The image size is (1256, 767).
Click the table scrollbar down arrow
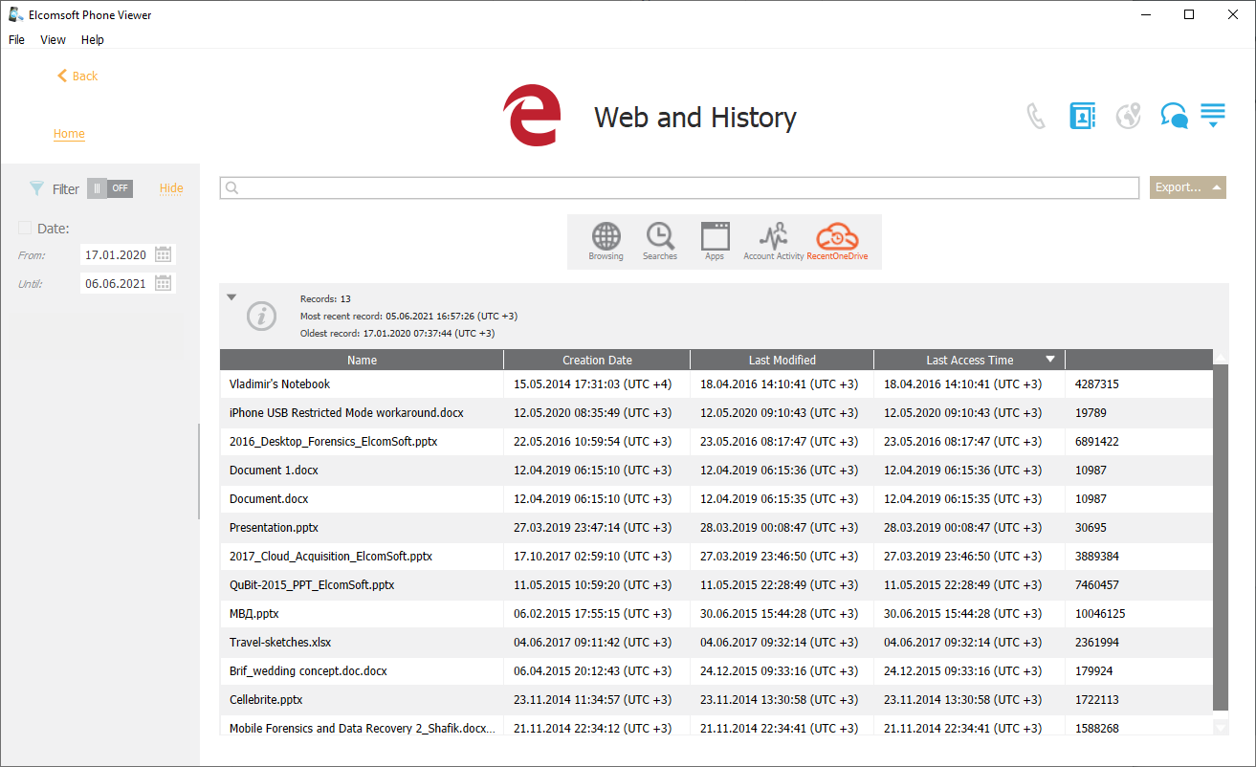1220,728
